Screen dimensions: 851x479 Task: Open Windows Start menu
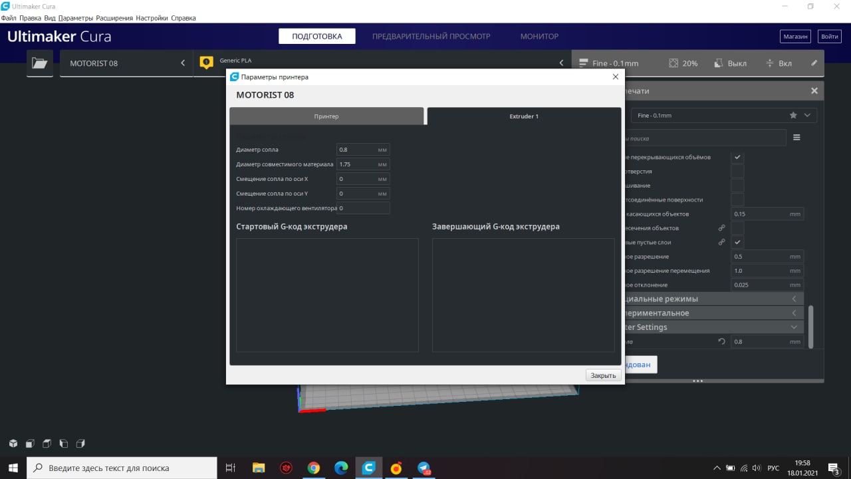tap(13, 468)
